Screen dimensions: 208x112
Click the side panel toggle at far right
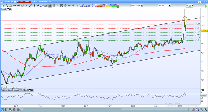click(x=206, y=6)
